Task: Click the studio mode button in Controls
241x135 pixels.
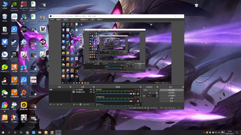Action: pos(171,95)
